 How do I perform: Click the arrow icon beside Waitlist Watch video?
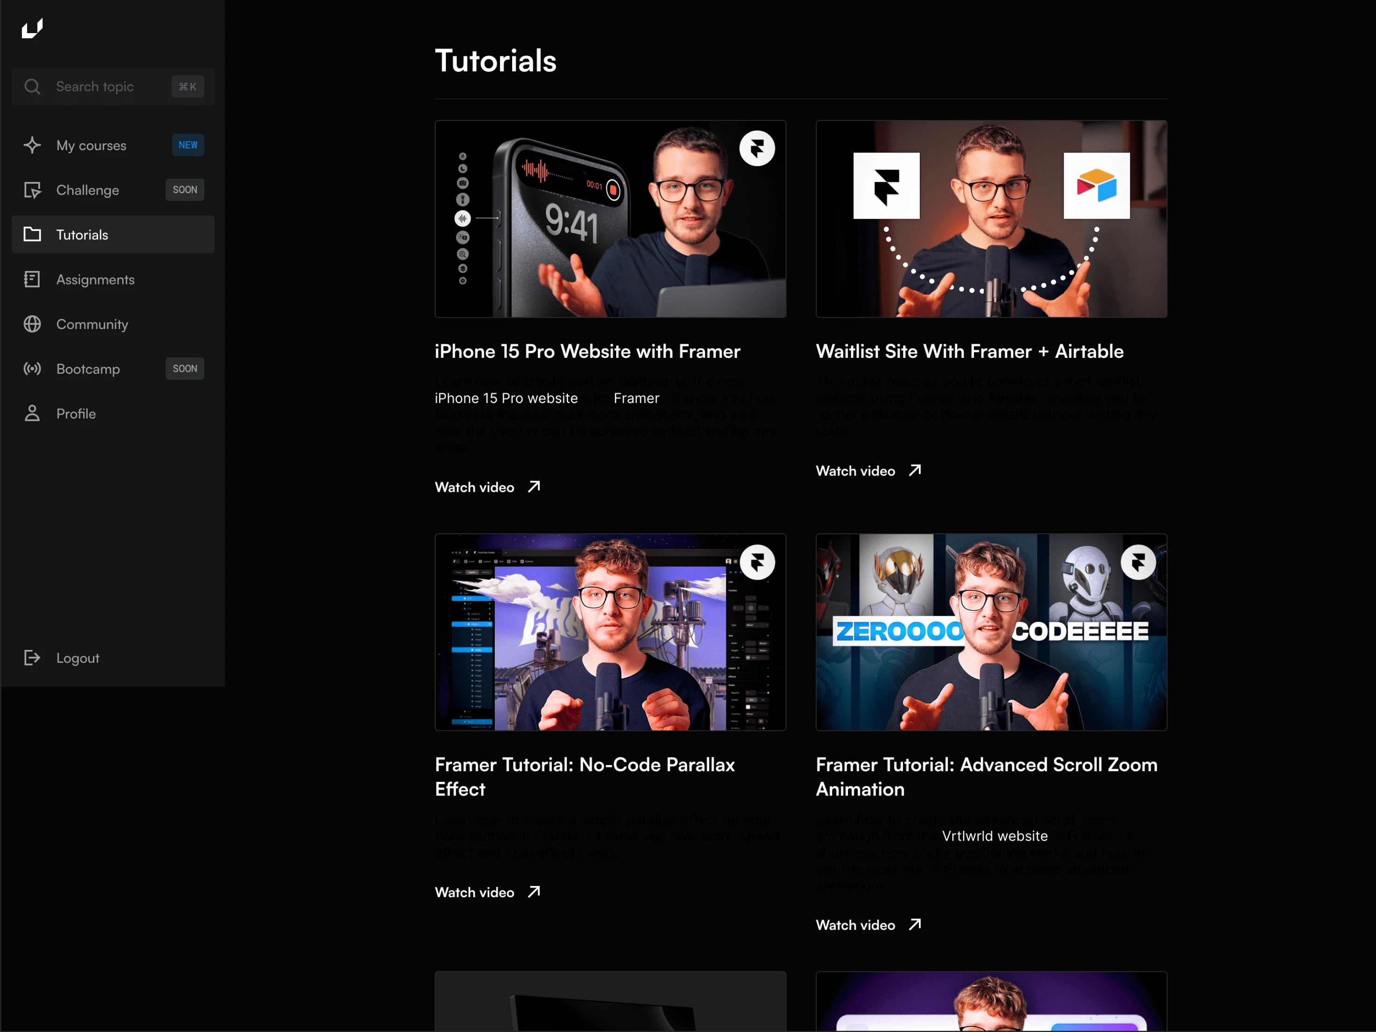pyautogui.click(x=915, y=470)
